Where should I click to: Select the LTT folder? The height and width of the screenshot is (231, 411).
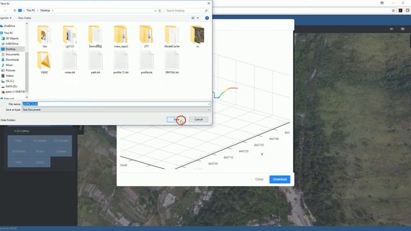point(146,37)
